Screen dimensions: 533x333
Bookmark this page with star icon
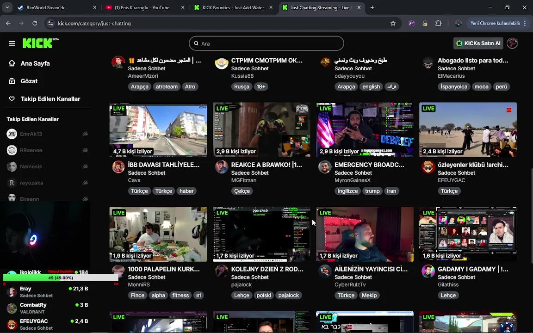coord(393,24)
